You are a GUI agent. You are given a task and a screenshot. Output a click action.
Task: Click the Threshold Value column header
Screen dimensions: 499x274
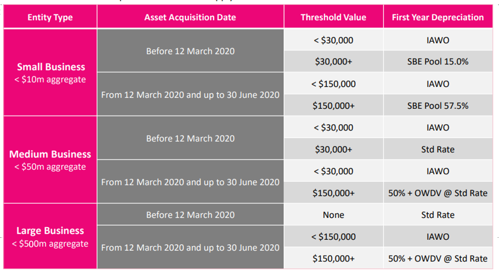(x=333, y=17)
